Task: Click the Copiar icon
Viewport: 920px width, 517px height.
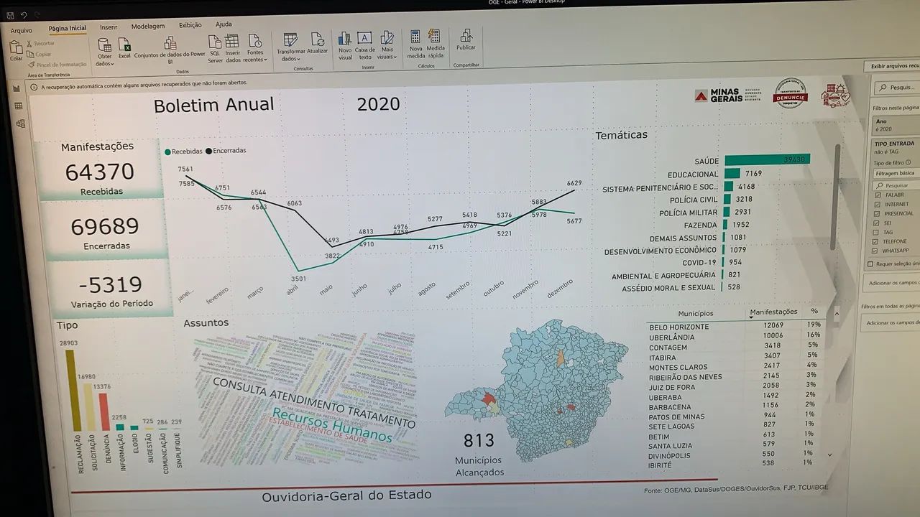Action: click(x=30, y=54)
